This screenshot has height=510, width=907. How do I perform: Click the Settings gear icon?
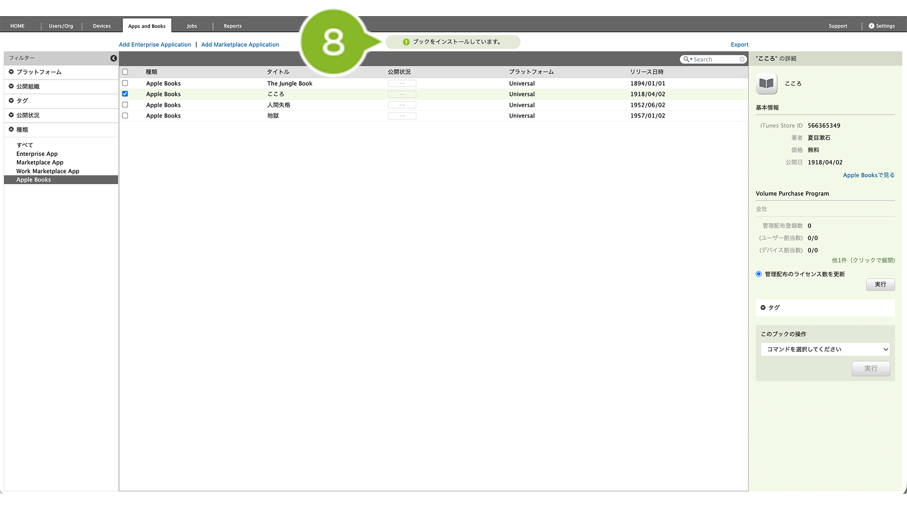point(871,26)
